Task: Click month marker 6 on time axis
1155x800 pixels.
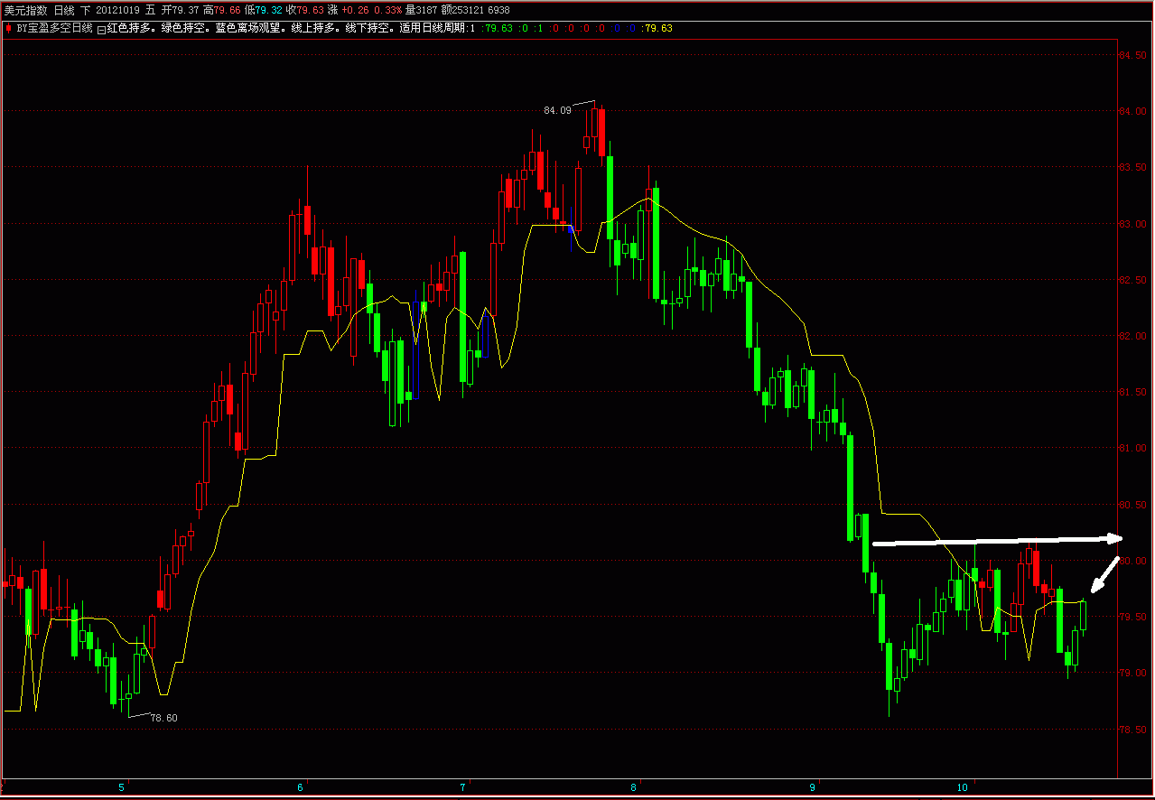Action: (300, 788)
